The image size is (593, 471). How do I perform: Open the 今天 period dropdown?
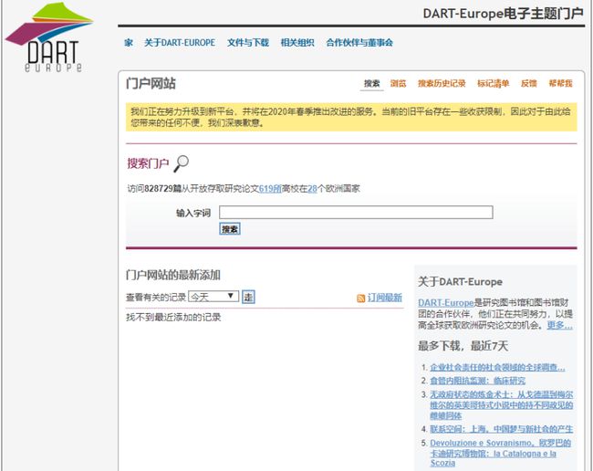(213, 297)
